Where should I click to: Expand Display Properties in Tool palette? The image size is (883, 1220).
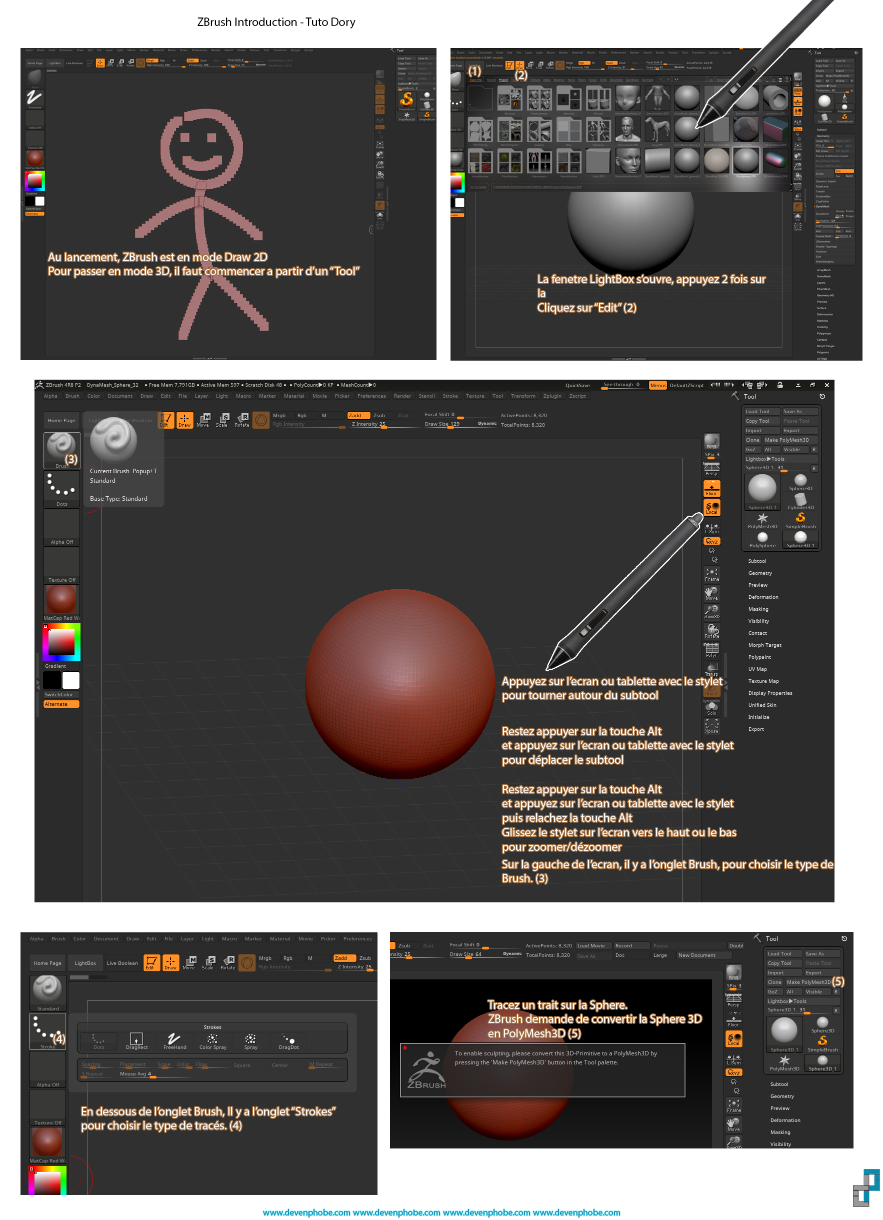770,693
